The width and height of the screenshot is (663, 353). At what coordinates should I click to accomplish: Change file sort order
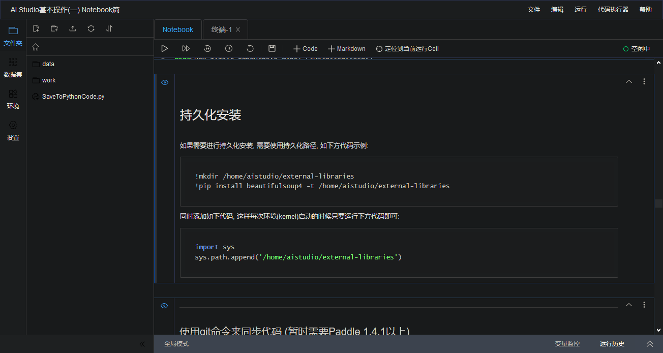pos(109,28)
